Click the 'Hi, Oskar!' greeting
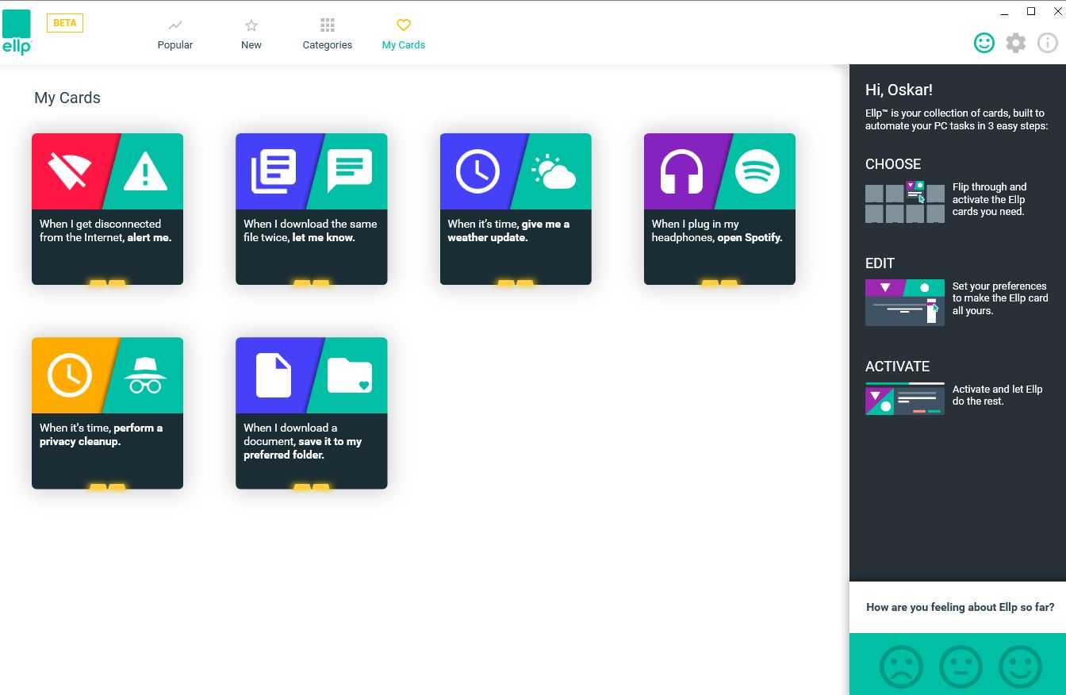 point(899,90)
